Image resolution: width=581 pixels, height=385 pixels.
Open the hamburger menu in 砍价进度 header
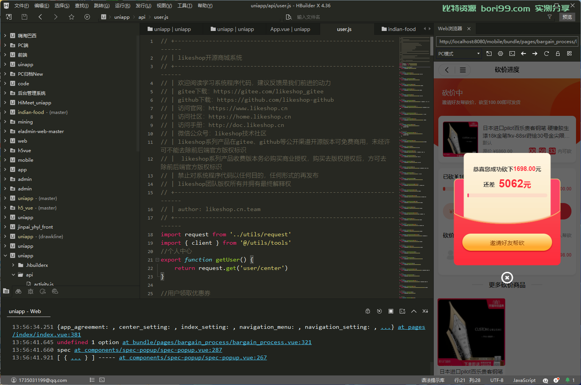[463, 70]
